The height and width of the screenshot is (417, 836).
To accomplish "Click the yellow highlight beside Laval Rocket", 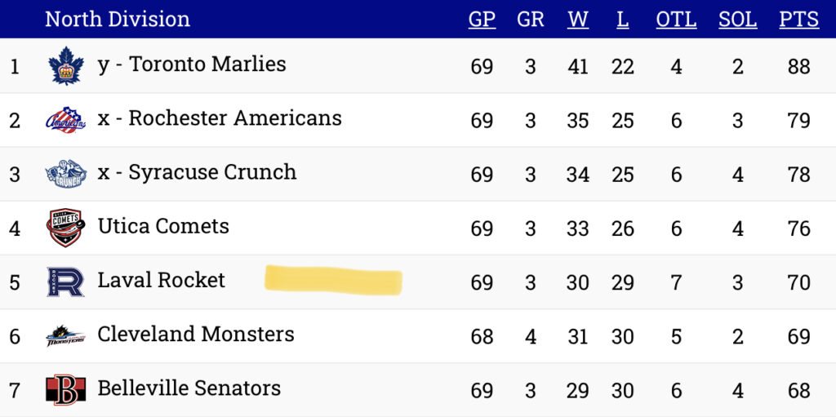I will coord(333,280).
